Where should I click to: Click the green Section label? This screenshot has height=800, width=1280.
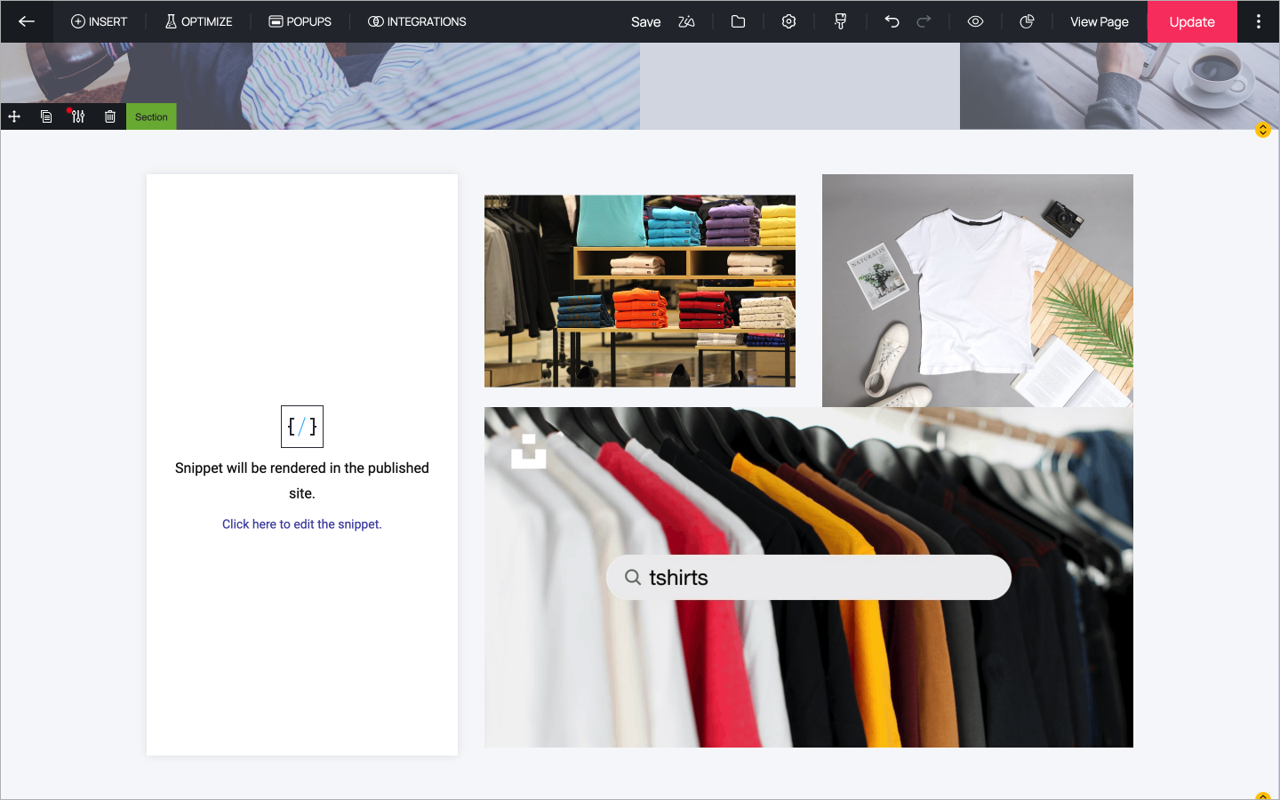[151, 116]
